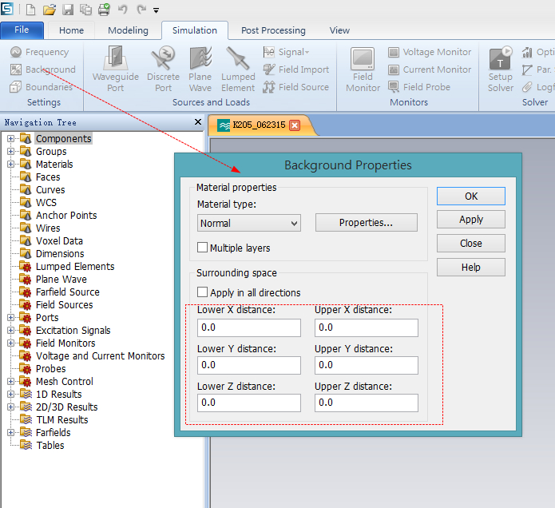555x508 pixels.
Task: Select the Tables tree item
Action: (50, 446)
